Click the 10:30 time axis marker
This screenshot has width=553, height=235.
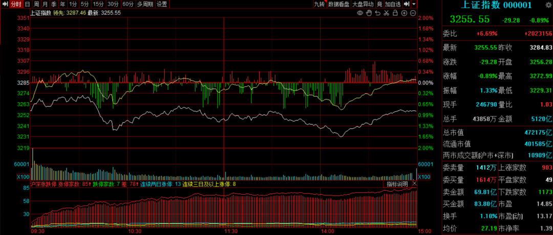coord(135,231)
